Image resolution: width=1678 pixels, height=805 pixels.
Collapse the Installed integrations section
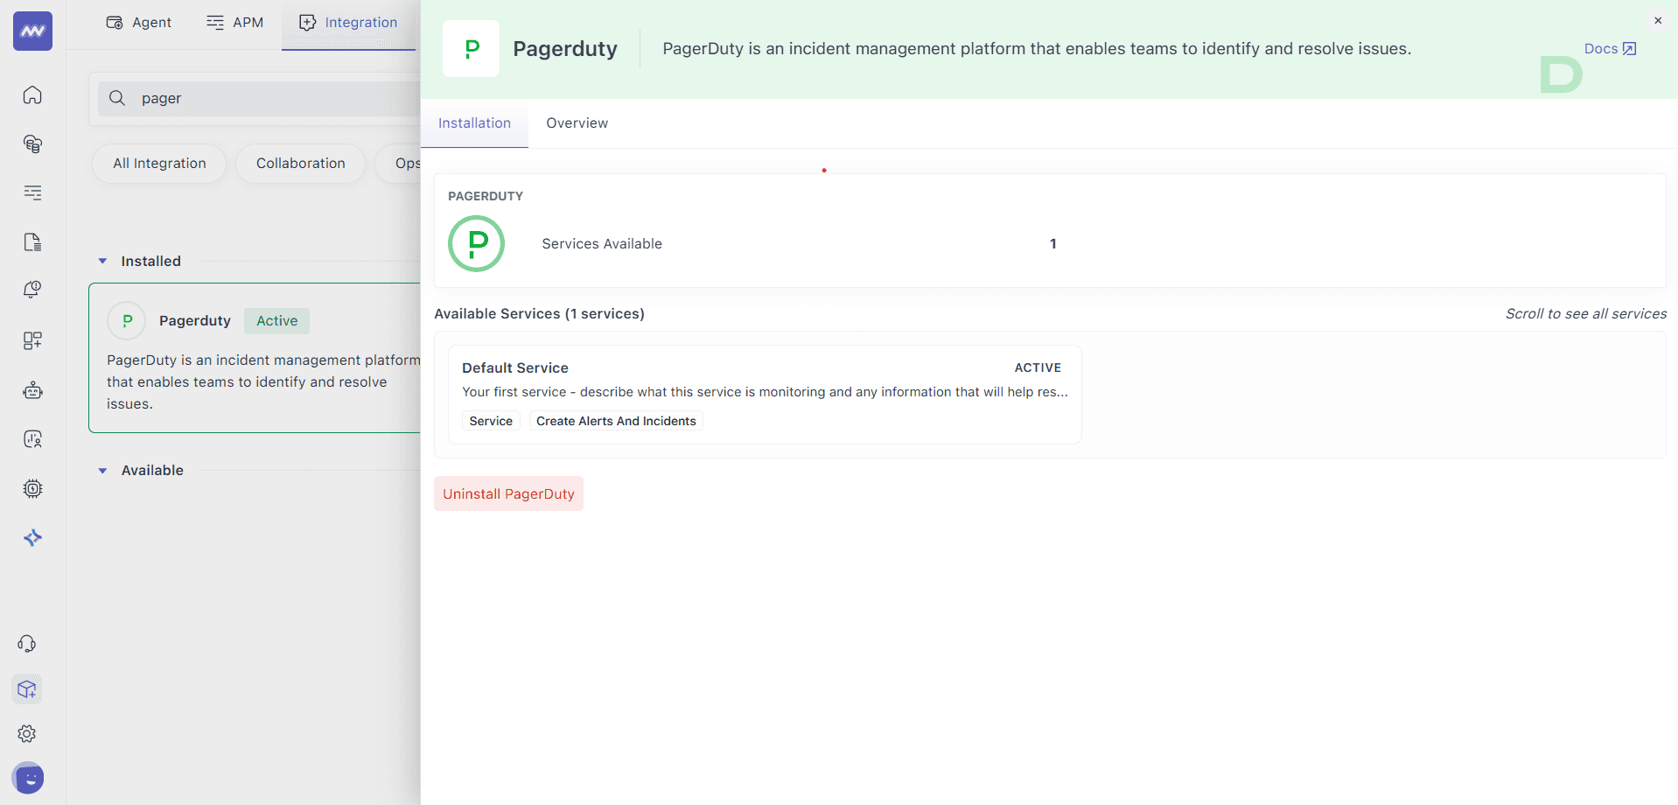102,261
